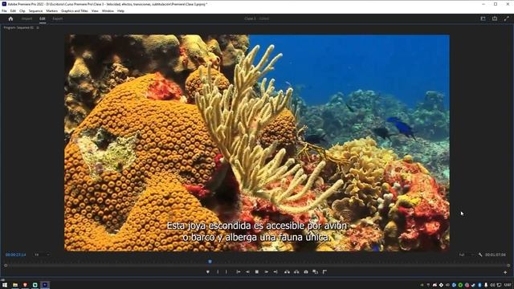The width and height of the screenshot is (514, 289).
Task: Open the View menu
Action: [x=95, y=10]
